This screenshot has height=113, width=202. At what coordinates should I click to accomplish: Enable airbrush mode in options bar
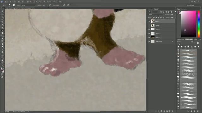click(64, 5)
